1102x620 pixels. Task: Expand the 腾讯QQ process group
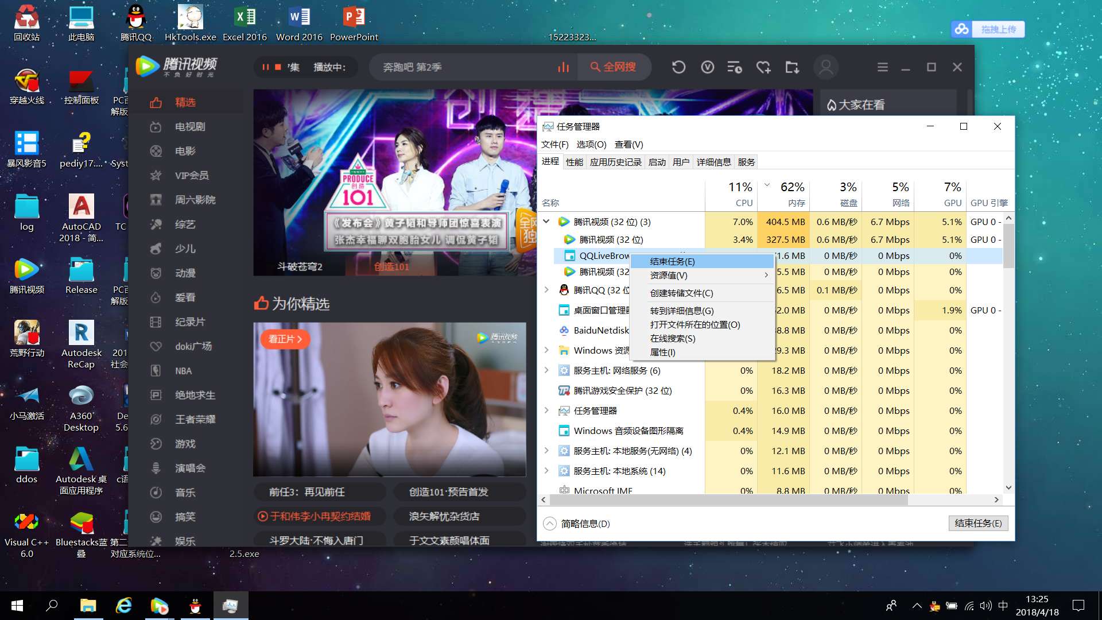(x=546, y=290)
